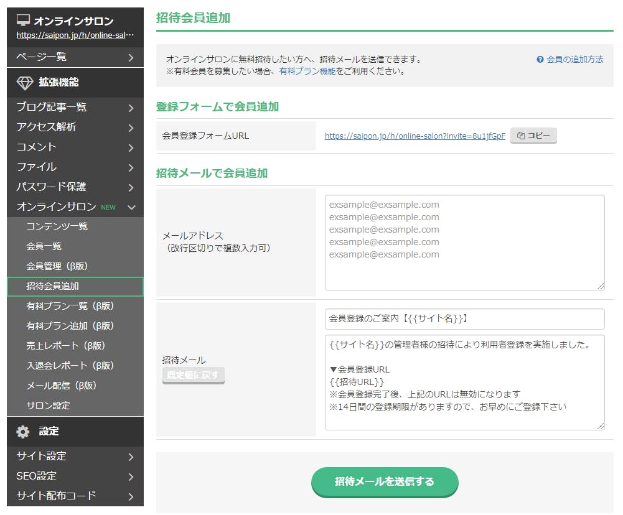Click the question mark help icon
This screenshot has height=515, width=623.
pyautogui.click(x=540, y=60)
